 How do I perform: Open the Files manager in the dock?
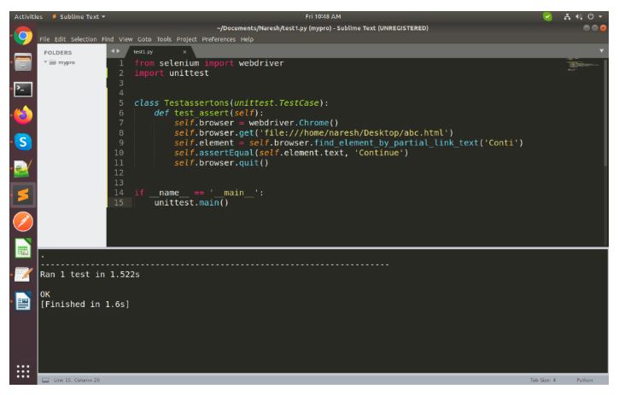pos(23,62)
